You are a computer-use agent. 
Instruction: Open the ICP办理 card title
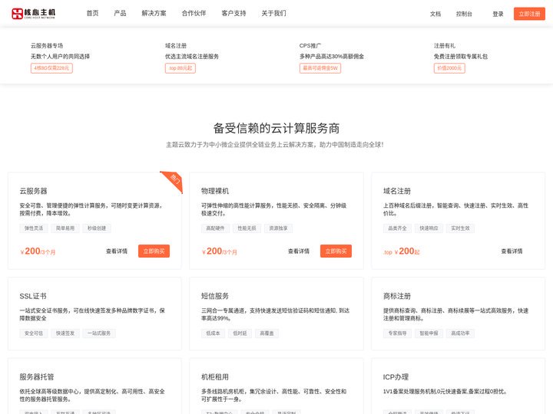point(396,376)
